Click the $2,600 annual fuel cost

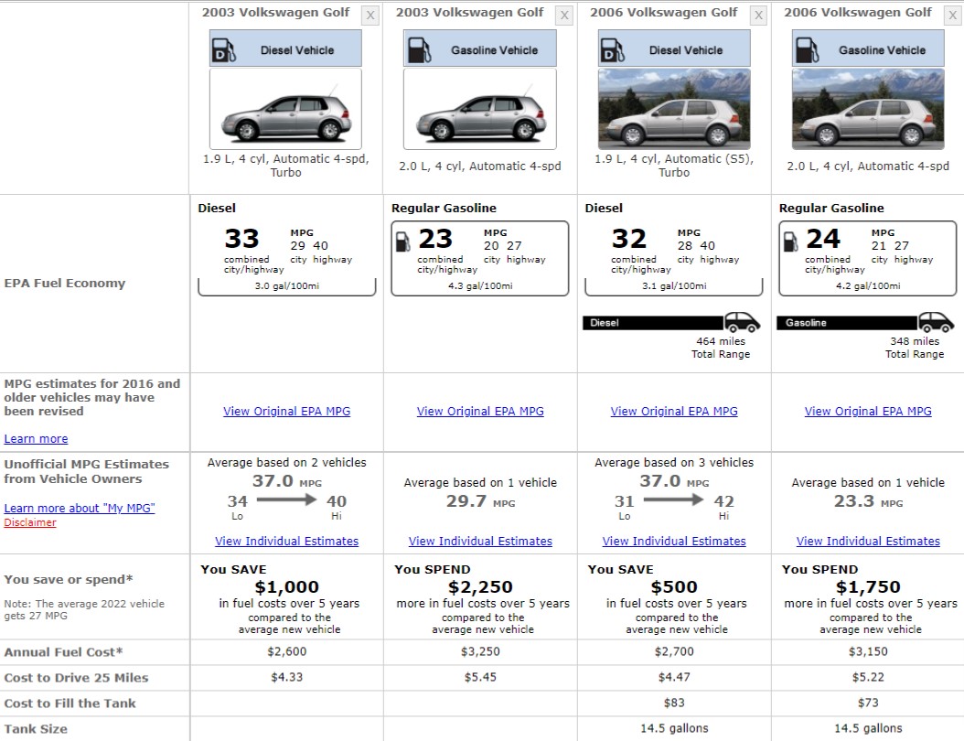coord(286,652)
